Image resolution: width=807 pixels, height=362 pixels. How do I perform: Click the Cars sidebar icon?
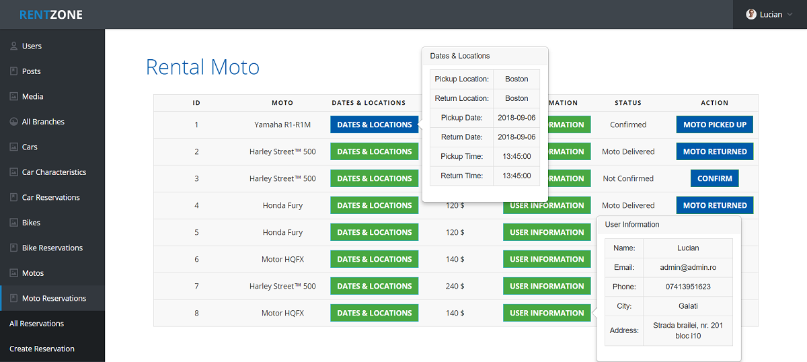[x=13, y=147]
